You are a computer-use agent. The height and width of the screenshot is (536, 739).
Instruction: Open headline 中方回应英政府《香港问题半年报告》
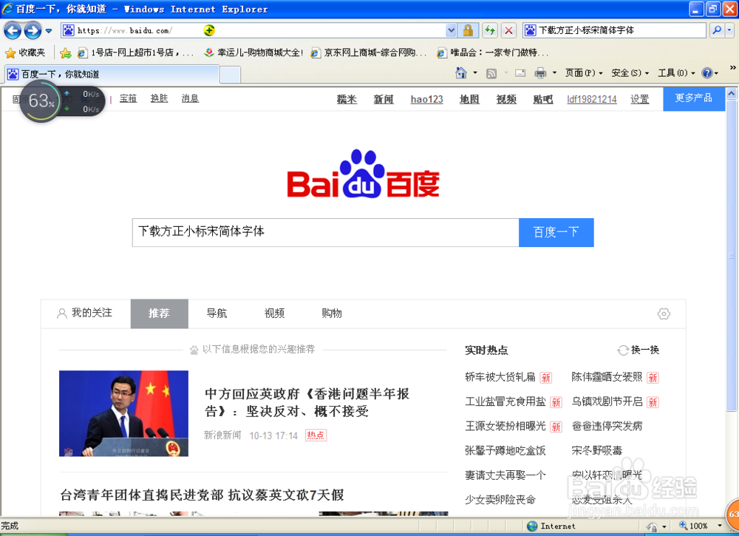[307, 403]
